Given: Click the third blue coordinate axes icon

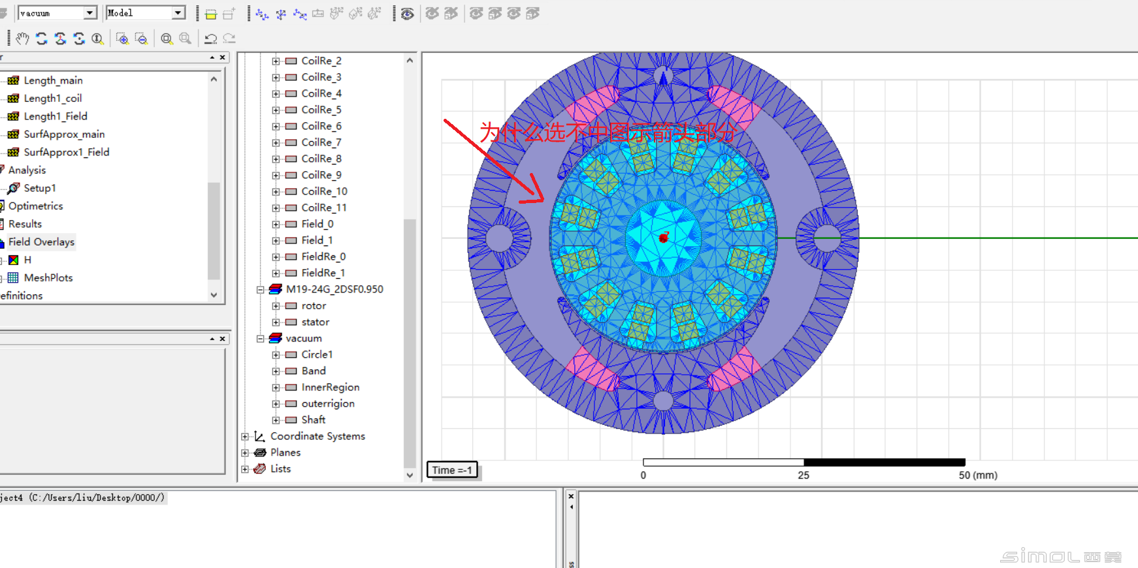Looking at the screenshot, I should pos(300,14).
